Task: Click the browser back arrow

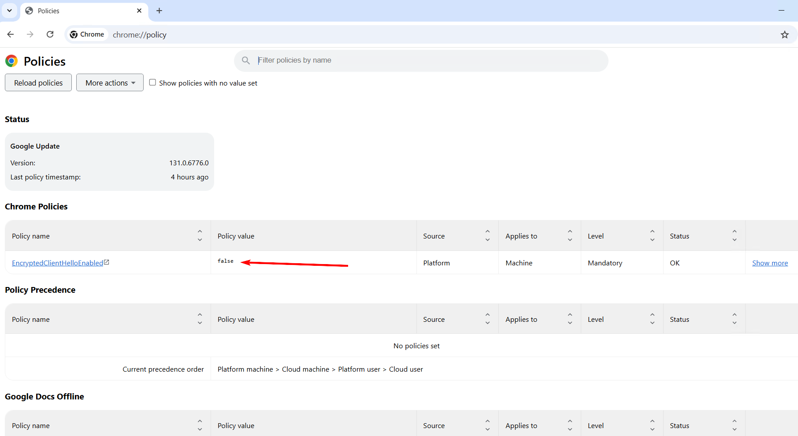Action: click(x=11, y=34)
